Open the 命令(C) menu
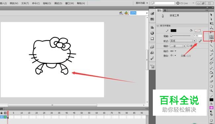Viewport: 215px width, 124px height. (x=36, y=3)
